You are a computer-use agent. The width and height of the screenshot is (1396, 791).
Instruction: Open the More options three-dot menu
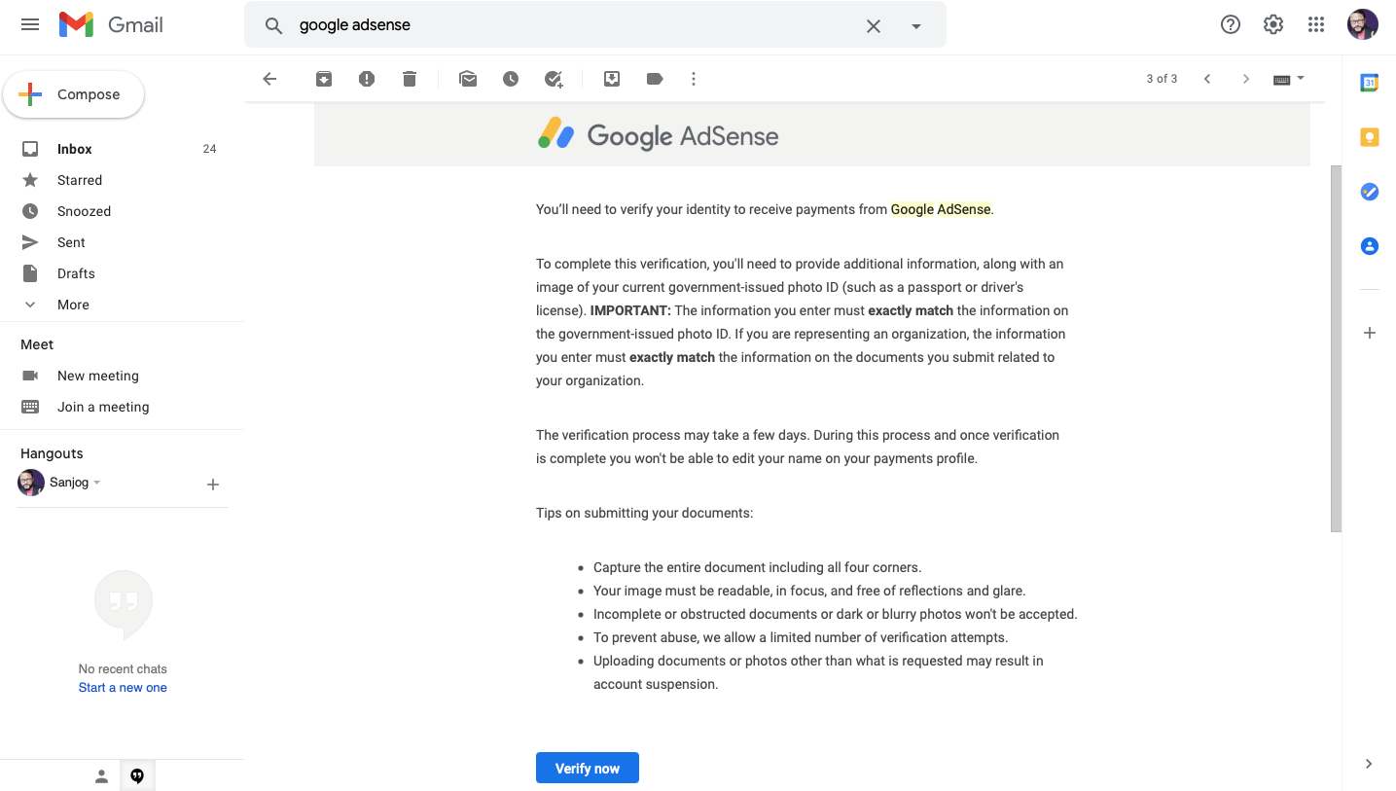[694, 79]
